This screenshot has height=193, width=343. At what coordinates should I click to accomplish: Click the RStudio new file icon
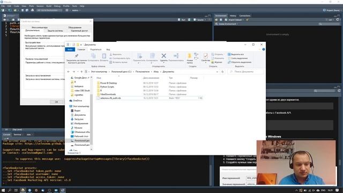point(3,10)
